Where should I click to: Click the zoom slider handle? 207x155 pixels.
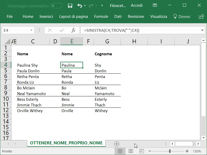(170, 151)
